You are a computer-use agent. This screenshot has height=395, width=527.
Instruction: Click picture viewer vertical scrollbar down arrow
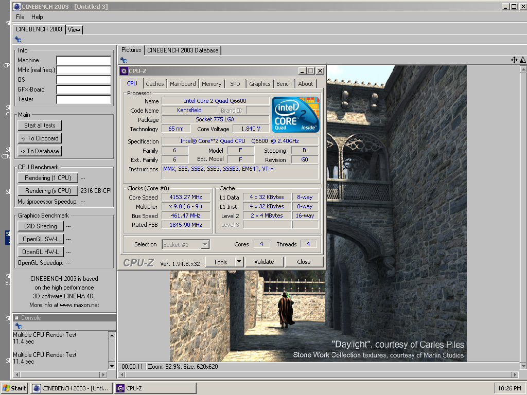pos(523,366)
